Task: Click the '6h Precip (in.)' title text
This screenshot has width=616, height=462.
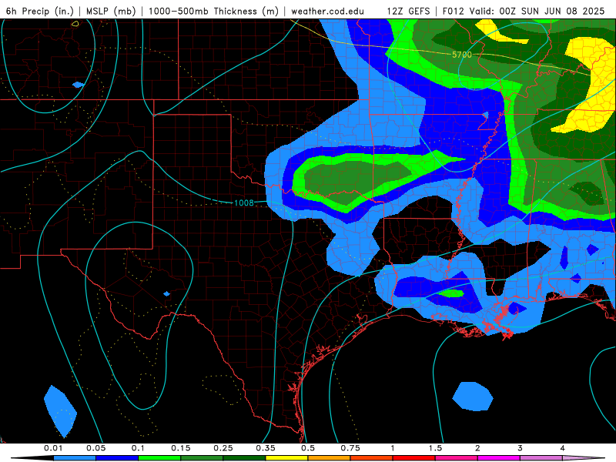Action: (x=40, y=11)
